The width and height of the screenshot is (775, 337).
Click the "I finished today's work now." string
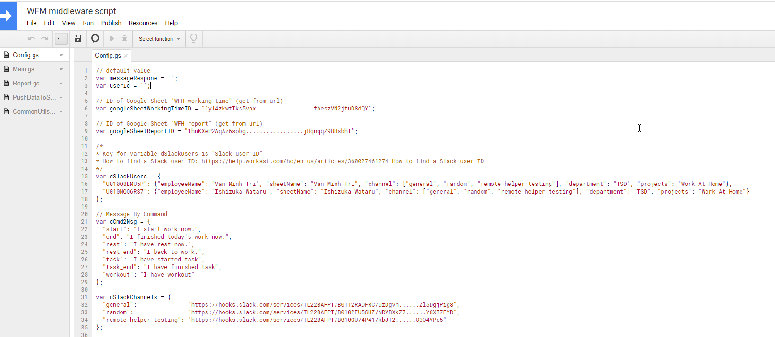pyautogui.click(x=178, y=237)
